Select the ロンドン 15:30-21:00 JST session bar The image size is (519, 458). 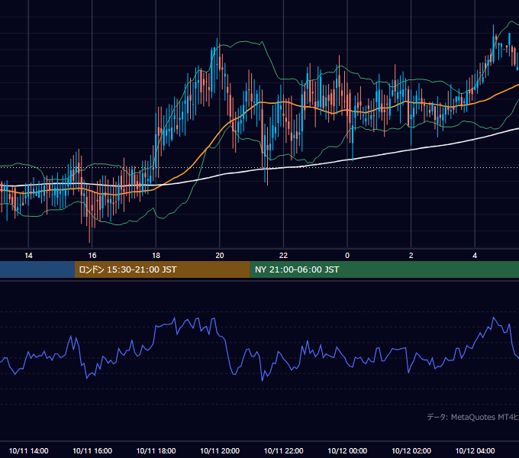pyautogui.click(x=162, y=269)
